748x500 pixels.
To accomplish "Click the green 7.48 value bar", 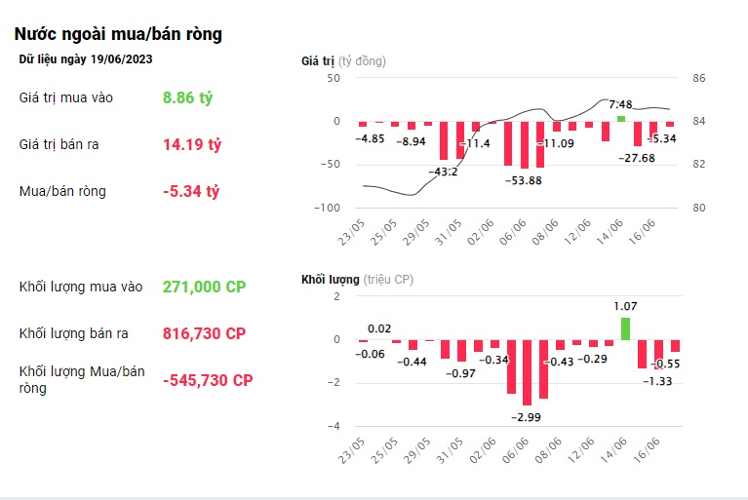I will (620, 119).
